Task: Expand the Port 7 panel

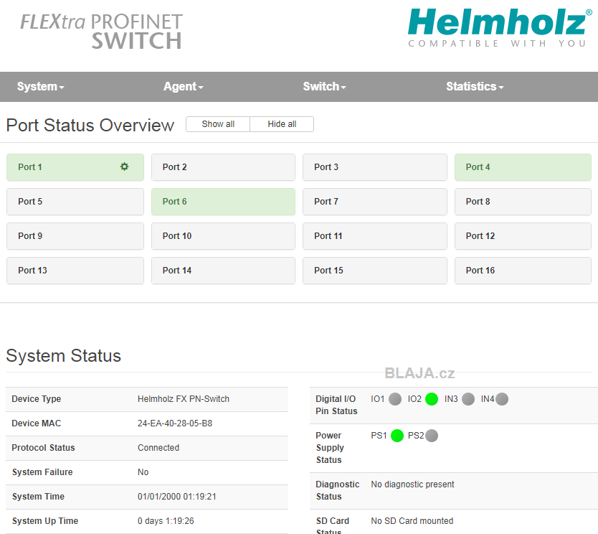Action: 374,202
